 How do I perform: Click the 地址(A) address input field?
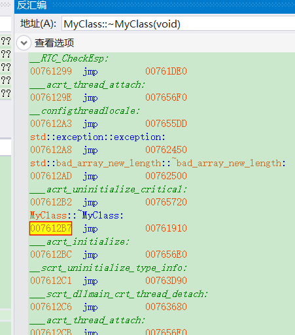click(x=179, y=24)
